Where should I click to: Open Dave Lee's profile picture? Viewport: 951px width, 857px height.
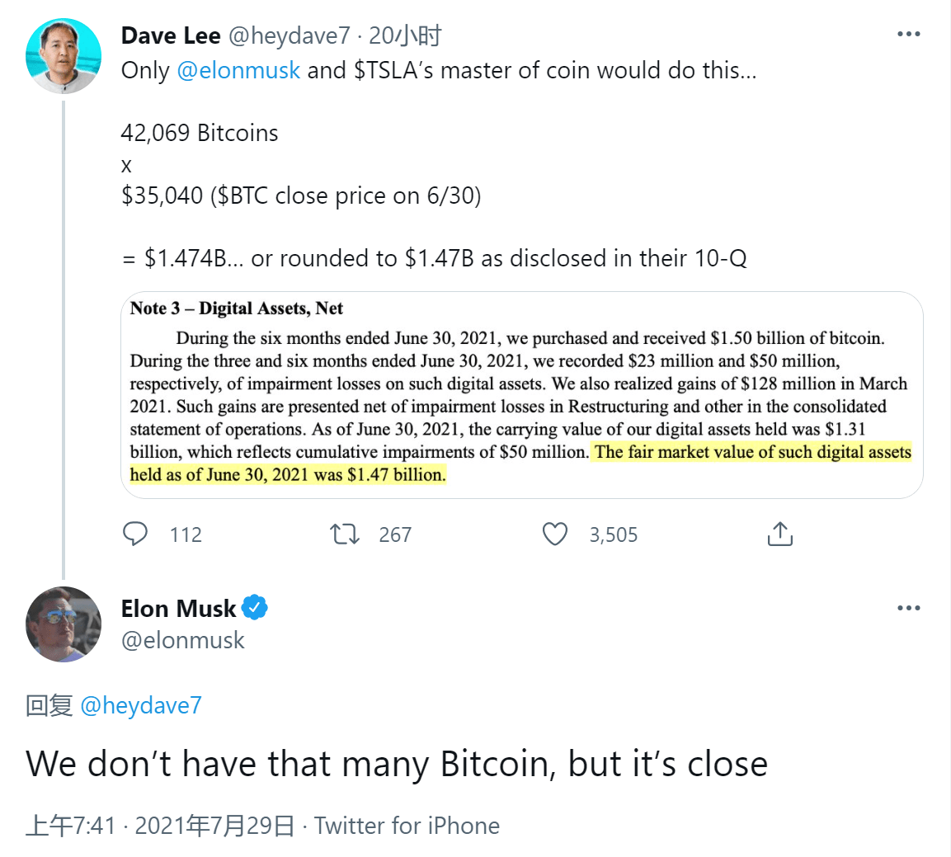[x=64, y=56]
